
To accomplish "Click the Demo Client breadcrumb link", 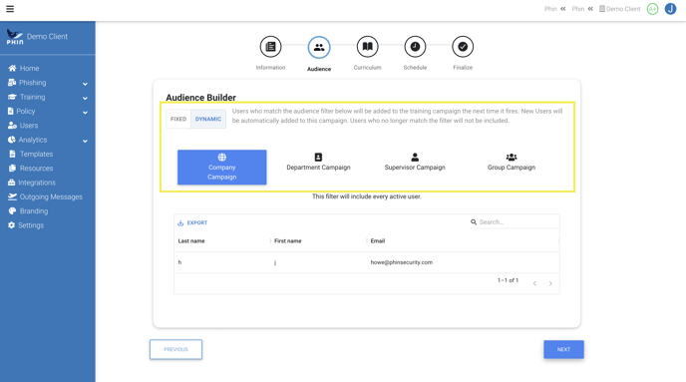I will (623, 9).
